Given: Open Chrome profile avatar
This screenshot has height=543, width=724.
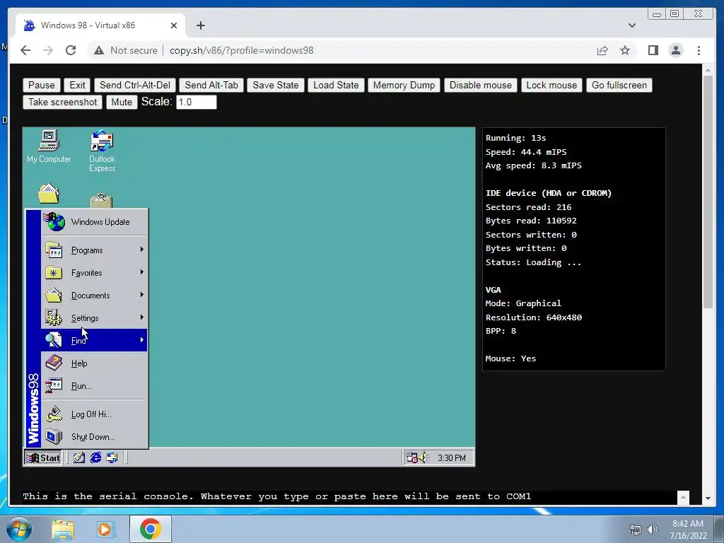Looking at the screenshot, I should click(675, 50).
